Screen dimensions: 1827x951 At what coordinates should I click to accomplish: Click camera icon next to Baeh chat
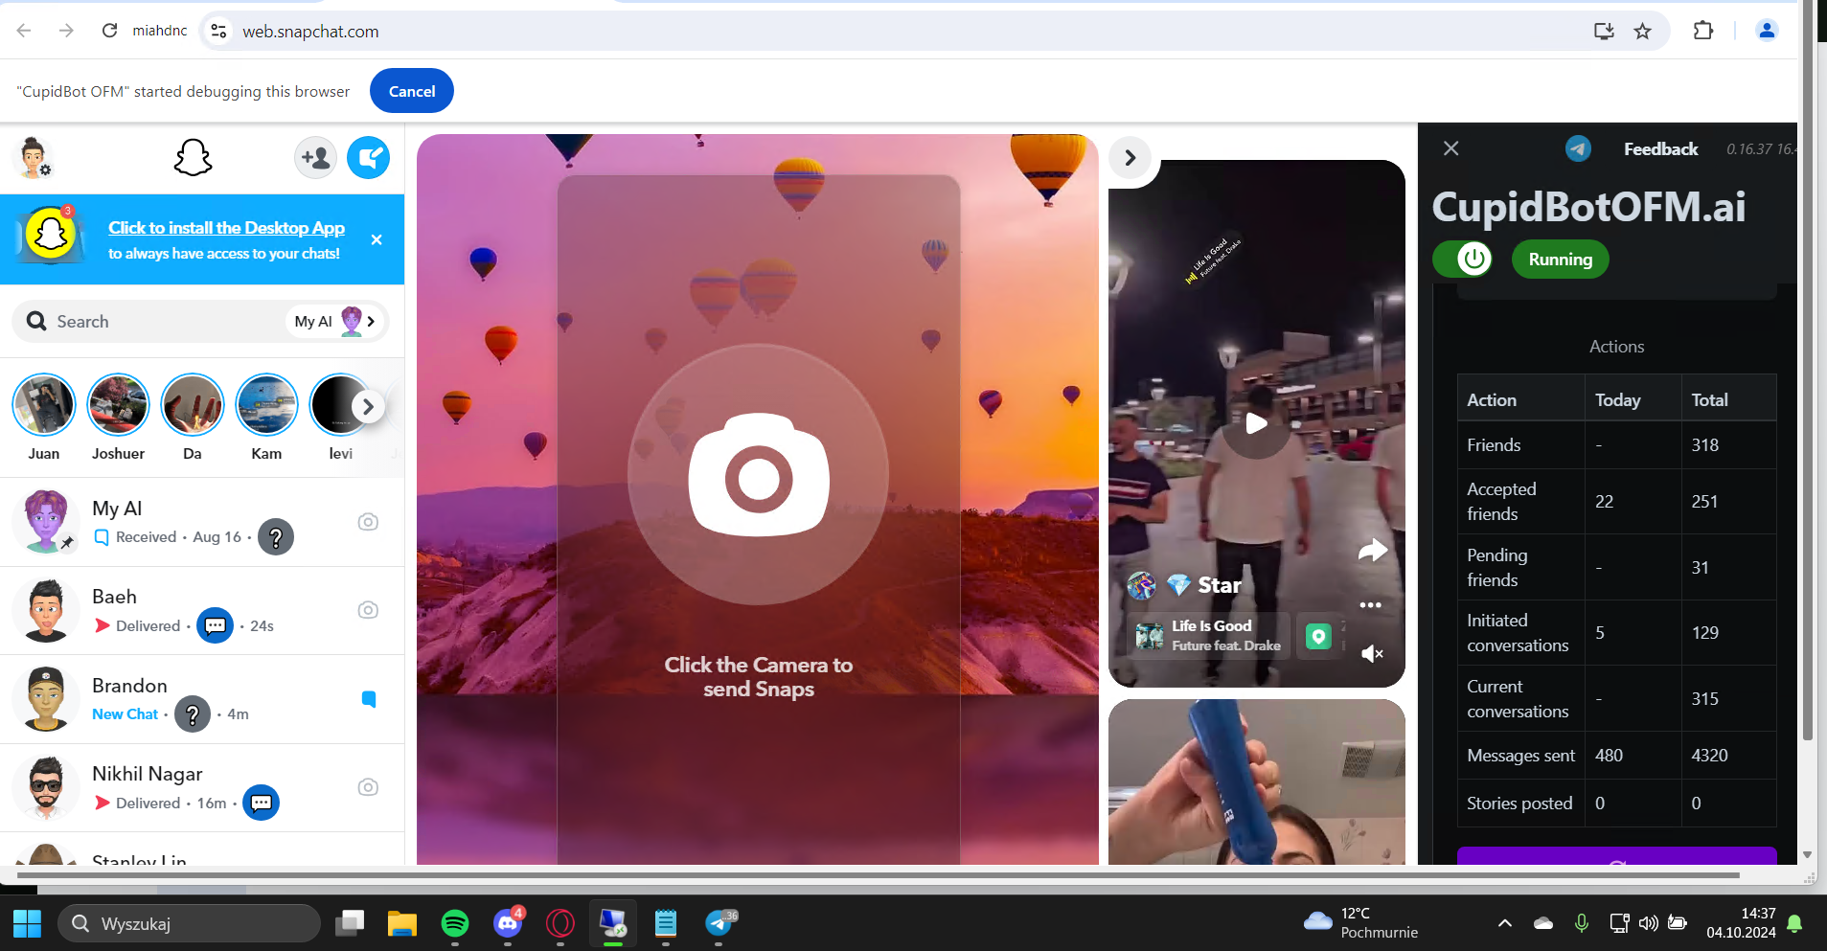point(368,610)
